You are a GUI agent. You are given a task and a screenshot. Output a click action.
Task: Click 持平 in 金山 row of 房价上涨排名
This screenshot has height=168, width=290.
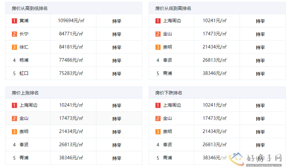(117, 119)
